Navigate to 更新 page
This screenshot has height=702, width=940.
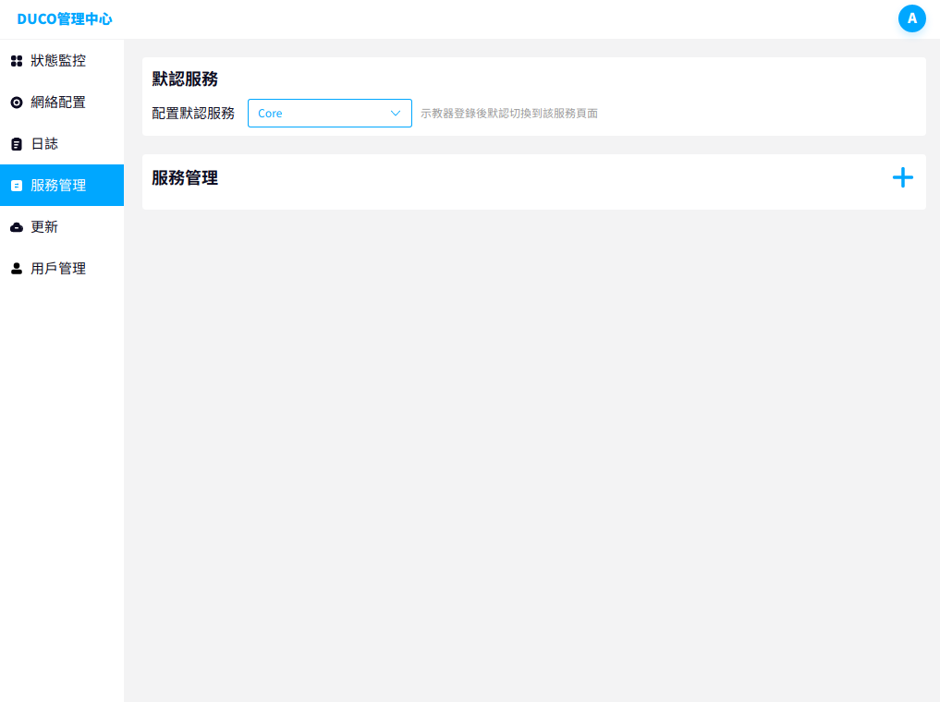[62, 227]
